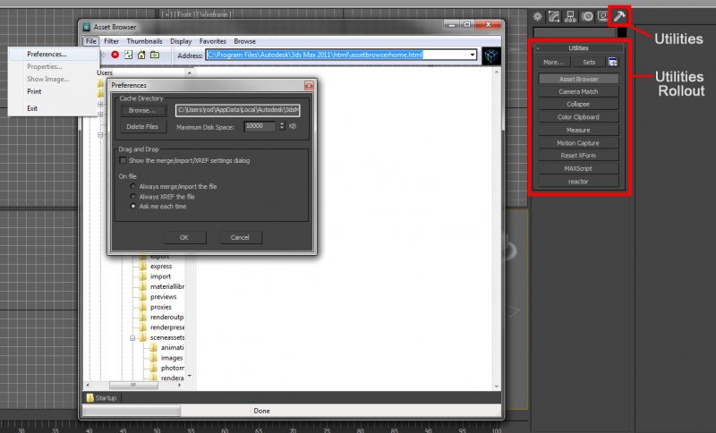The width and height of the screenshot is (716, 433).
Task: Click the Asset Browser title bar icon
Action: (87, 27)
